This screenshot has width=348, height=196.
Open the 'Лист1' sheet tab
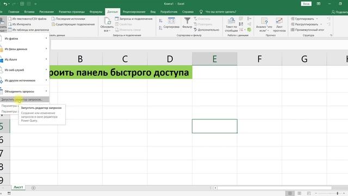(18, 187)
